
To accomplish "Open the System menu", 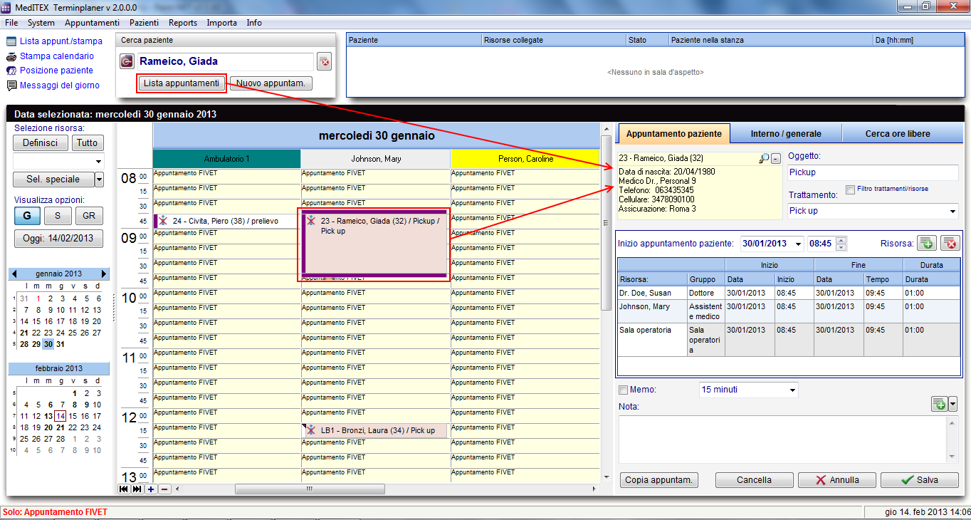I will [41, 23].
